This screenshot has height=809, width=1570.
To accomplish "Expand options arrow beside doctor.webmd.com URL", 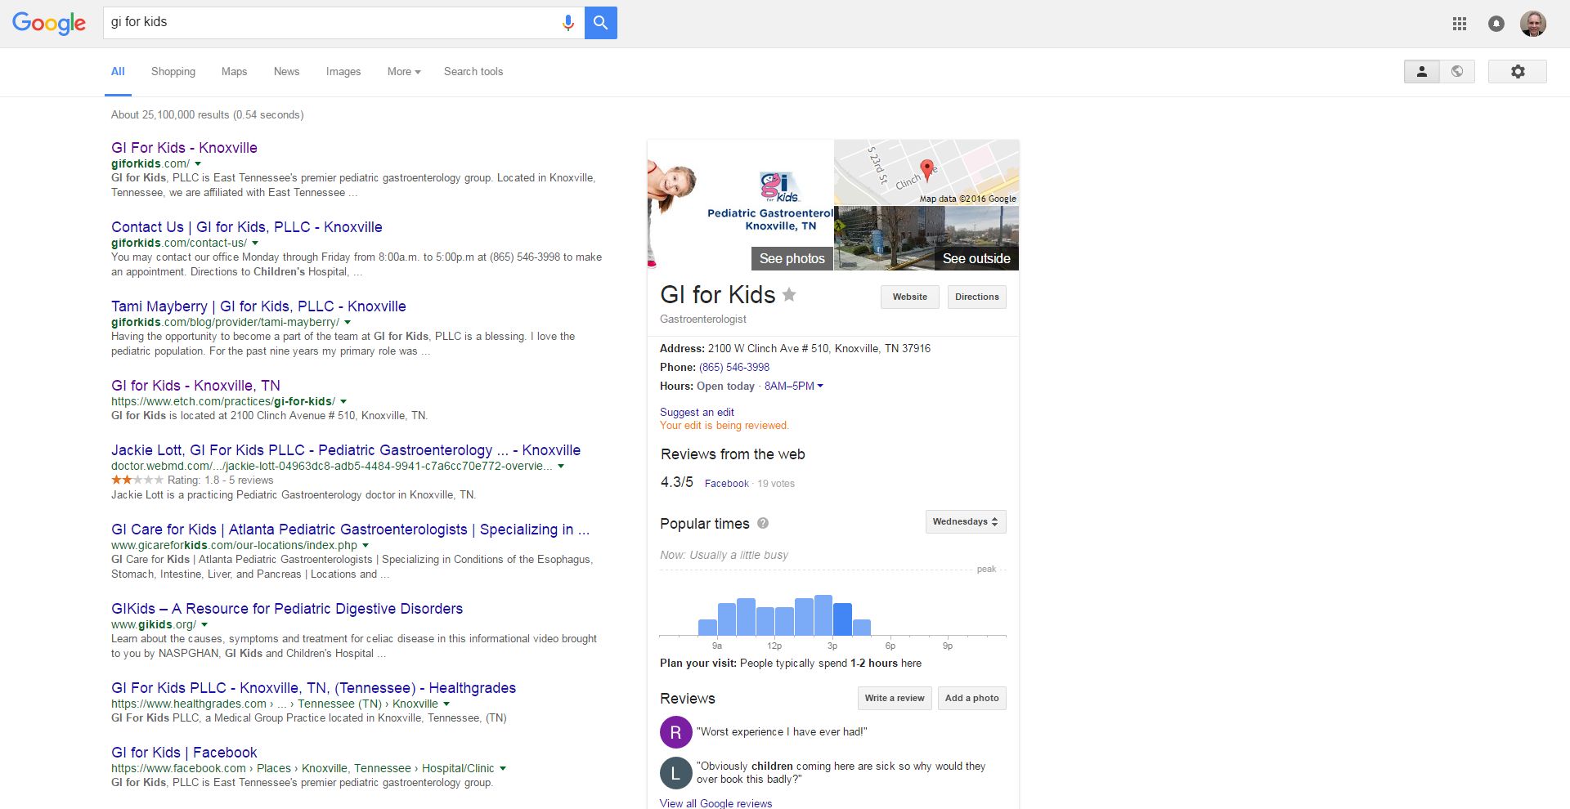I will click(561, 467).
